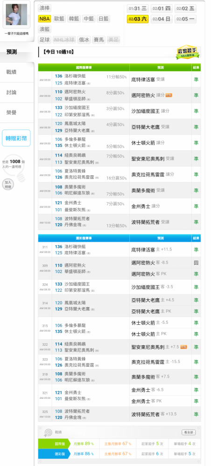The height and width of the screenshot is (466, 211).
Task: Click prediction 奧蘭多魔術 受讓
Action: coord(148,190)
